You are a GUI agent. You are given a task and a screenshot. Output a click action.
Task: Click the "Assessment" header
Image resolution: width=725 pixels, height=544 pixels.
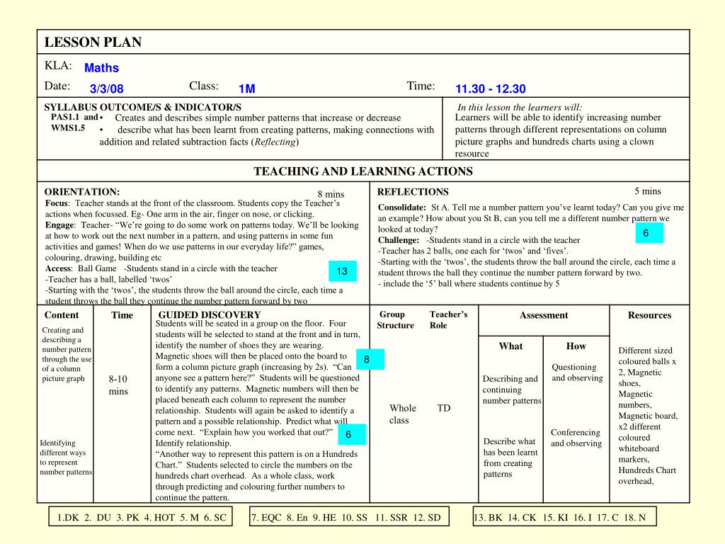(544, 315)
